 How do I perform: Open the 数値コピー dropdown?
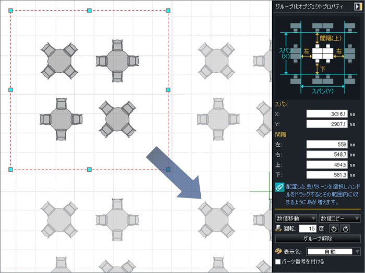point(339,218)
